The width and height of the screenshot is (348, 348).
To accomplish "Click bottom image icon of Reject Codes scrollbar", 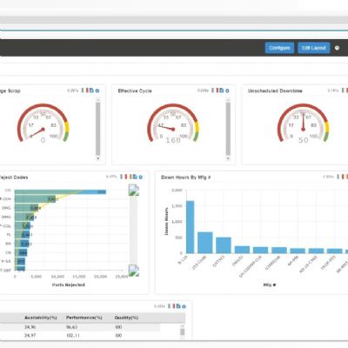I will [134, 271].
